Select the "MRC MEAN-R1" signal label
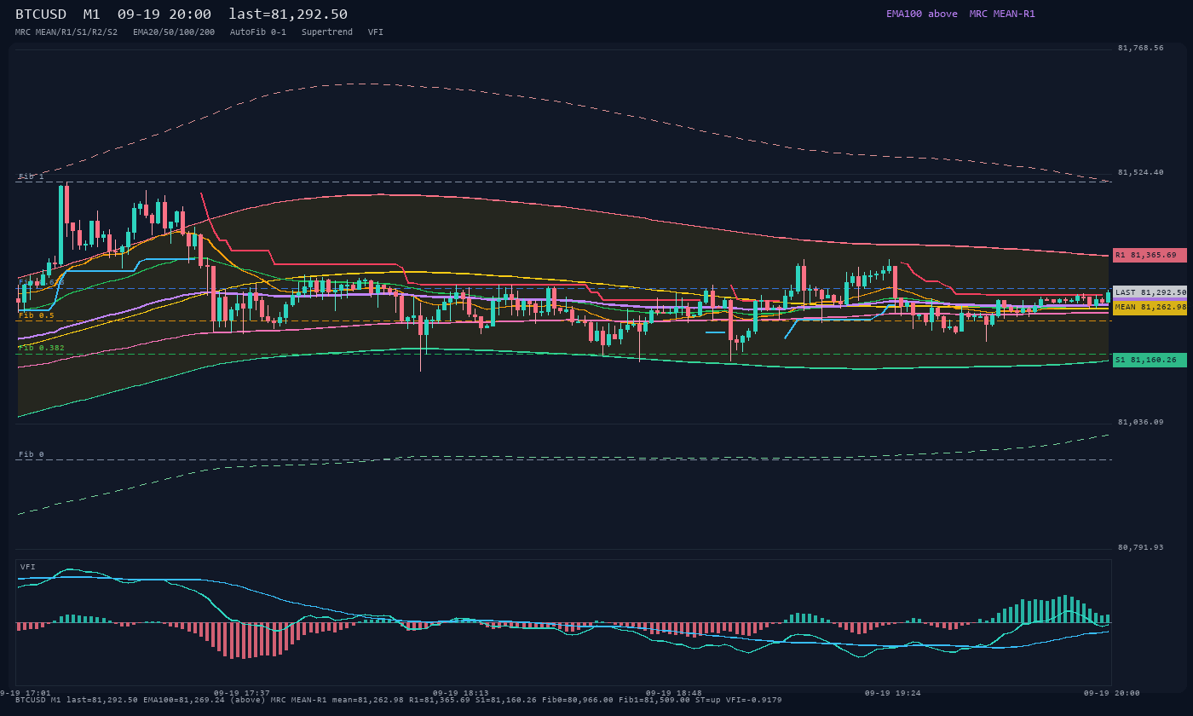The width and height of the screenshot is (1193, 716). tap(1002, 14)
